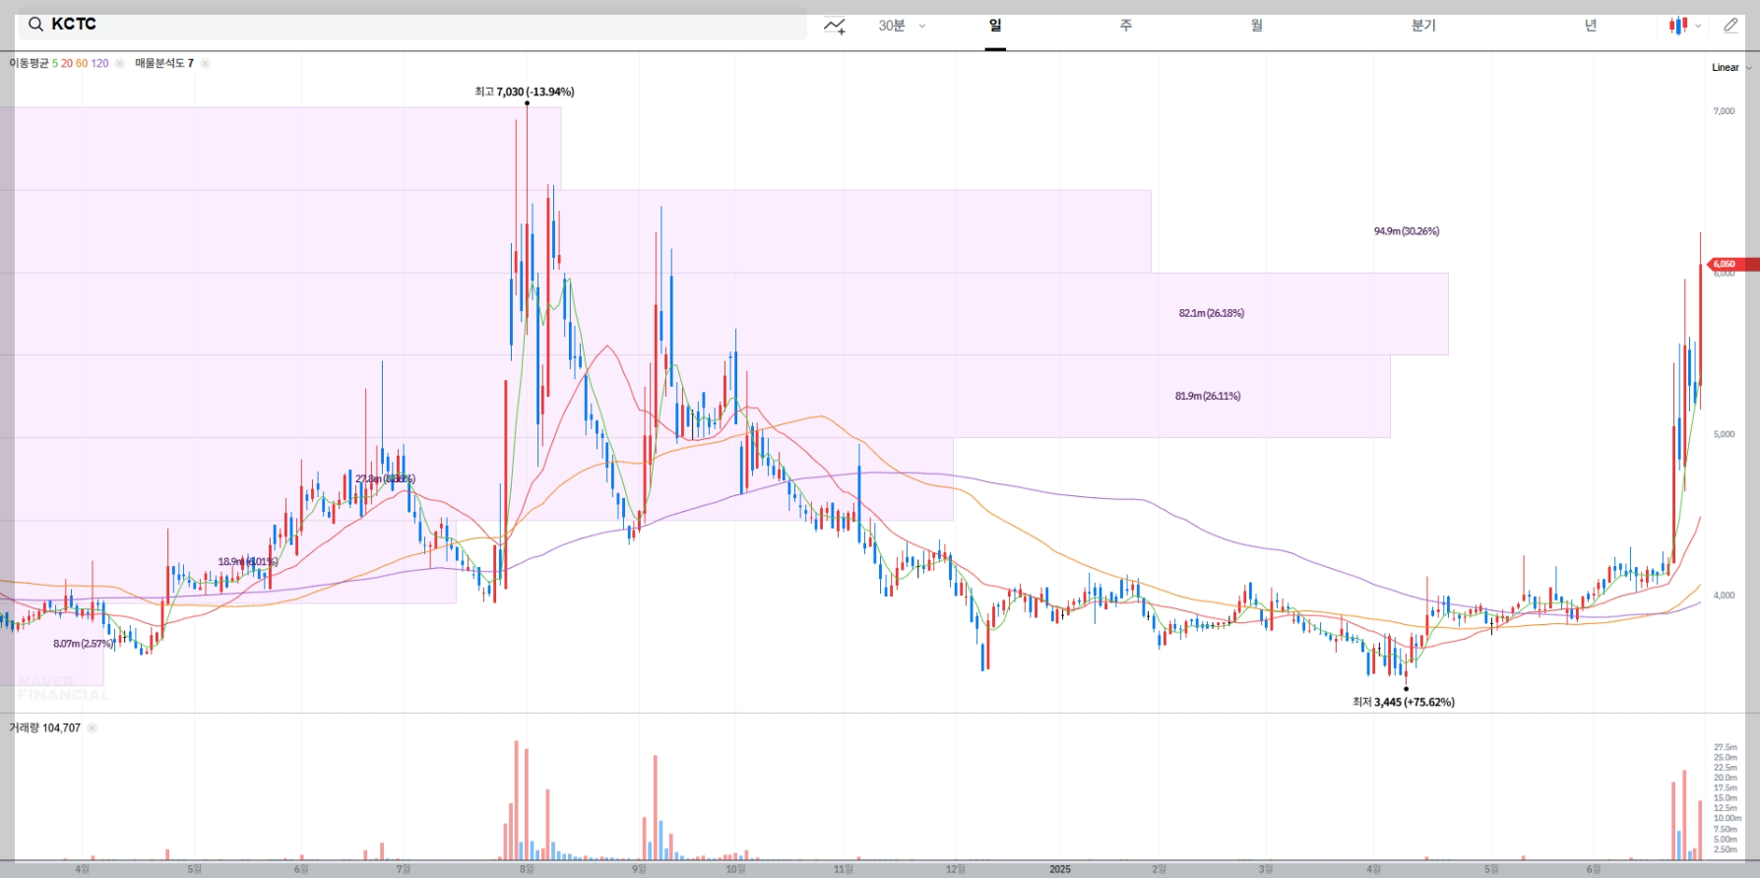Screen dimensions: 1760x878
Task: Click the 거래량 104,707 label
Action: coord(45,728)
